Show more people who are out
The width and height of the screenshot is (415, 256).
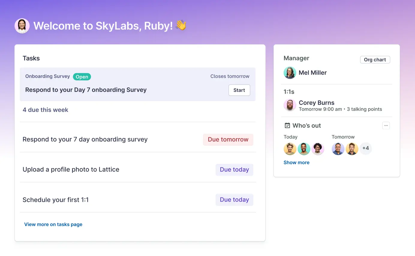click(296, 163)
